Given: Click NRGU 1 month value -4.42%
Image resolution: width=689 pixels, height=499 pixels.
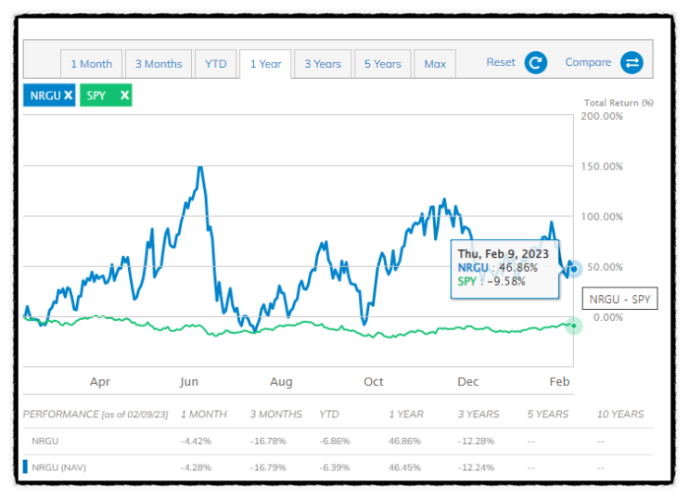Looking at the screenshot, I should coord(196,441).
